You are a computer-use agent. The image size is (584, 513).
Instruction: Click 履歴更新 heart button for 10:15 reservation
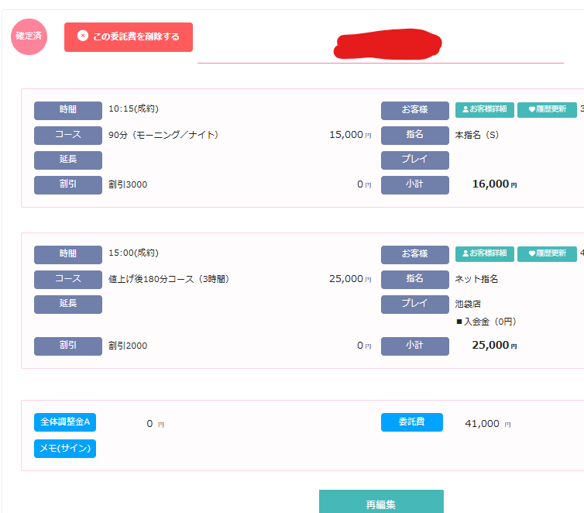pyautogui.click(x=547, y=110)
